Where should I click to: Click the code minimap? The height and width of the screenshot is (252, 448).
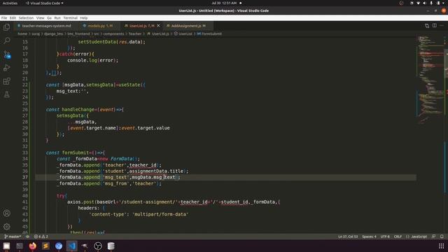430,80
